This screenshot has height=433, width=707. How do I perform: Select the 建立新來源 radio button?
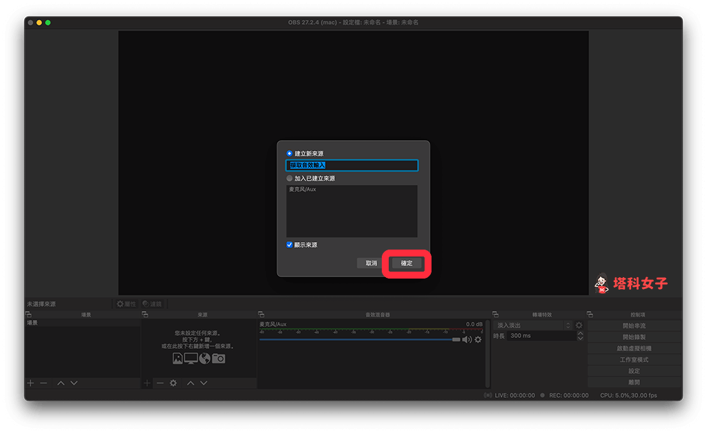pyautogui.click(x=290, y=153)
